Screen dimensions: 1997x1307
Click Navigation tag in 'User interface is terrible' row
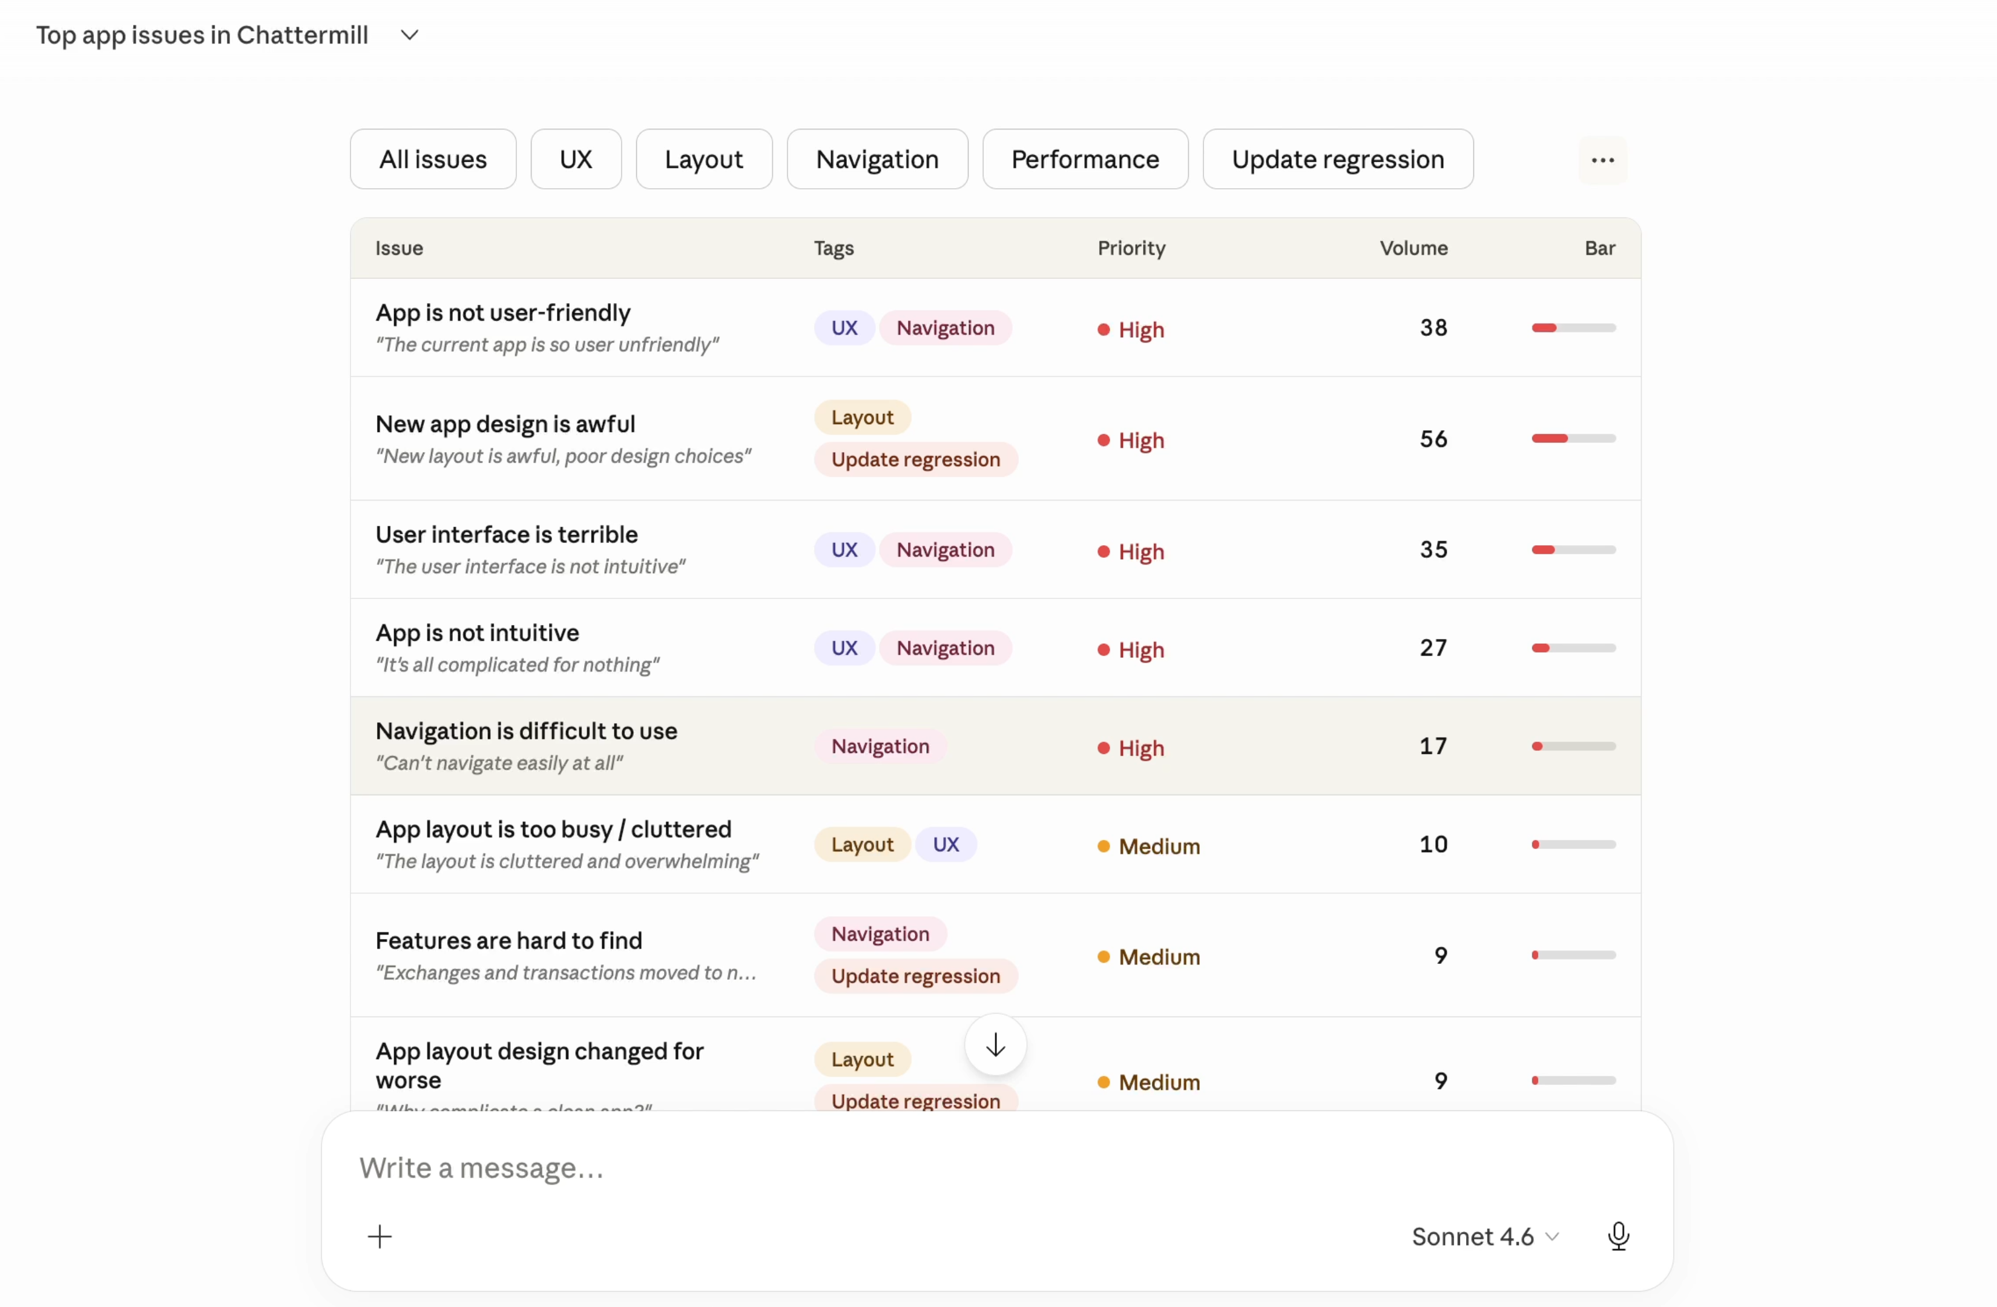945,550
